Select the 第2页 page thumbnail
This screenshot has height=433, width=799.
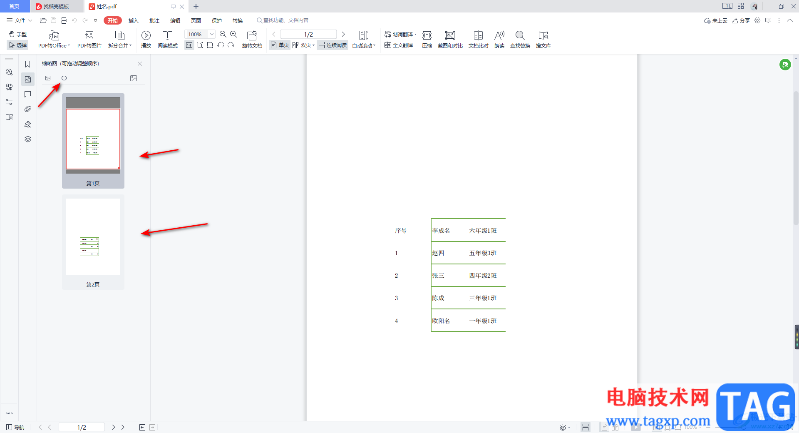[93, 242]
